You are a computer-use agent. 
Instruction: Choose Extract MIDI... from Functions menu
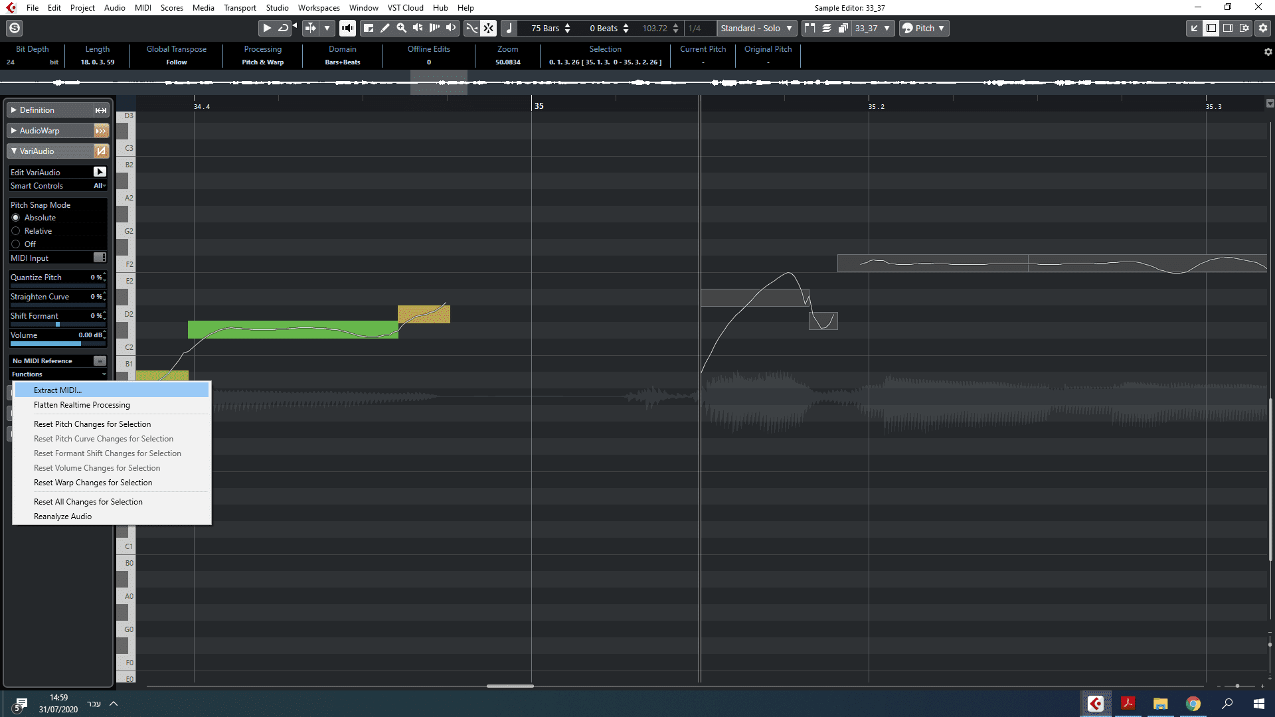[x=58, y=390]
